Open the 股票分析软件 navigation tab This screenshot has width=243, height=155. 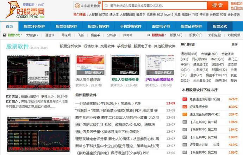click(34, 26)
